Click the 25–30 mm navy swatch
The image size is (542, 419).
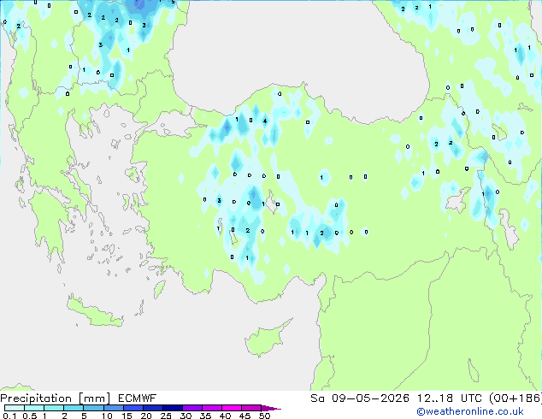point(172,408)
